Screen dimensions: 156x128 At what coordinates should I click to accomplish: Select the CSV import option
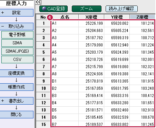click(17, 60)
